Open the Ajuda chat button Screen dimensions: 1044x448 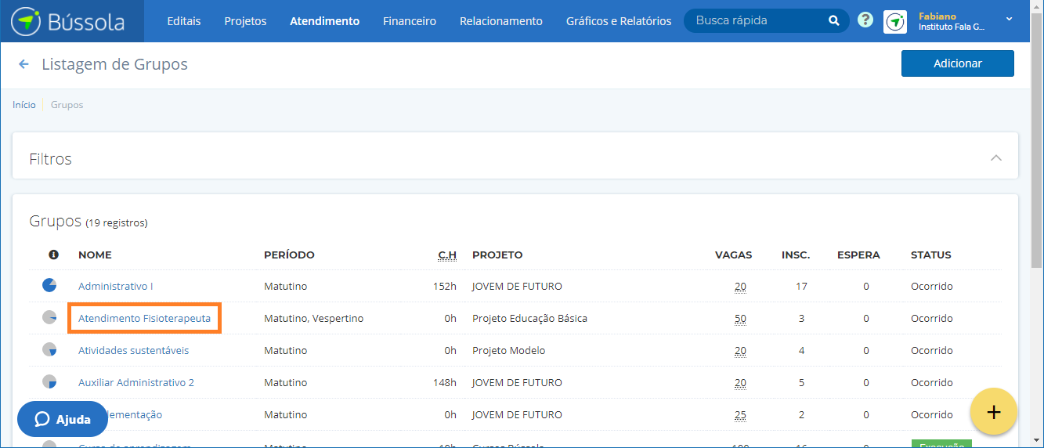coord(63,420)
